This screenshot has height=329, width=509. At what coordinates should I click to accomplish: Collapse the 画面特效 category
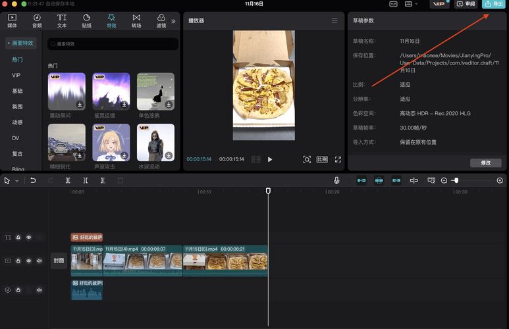tap(21, 43)
